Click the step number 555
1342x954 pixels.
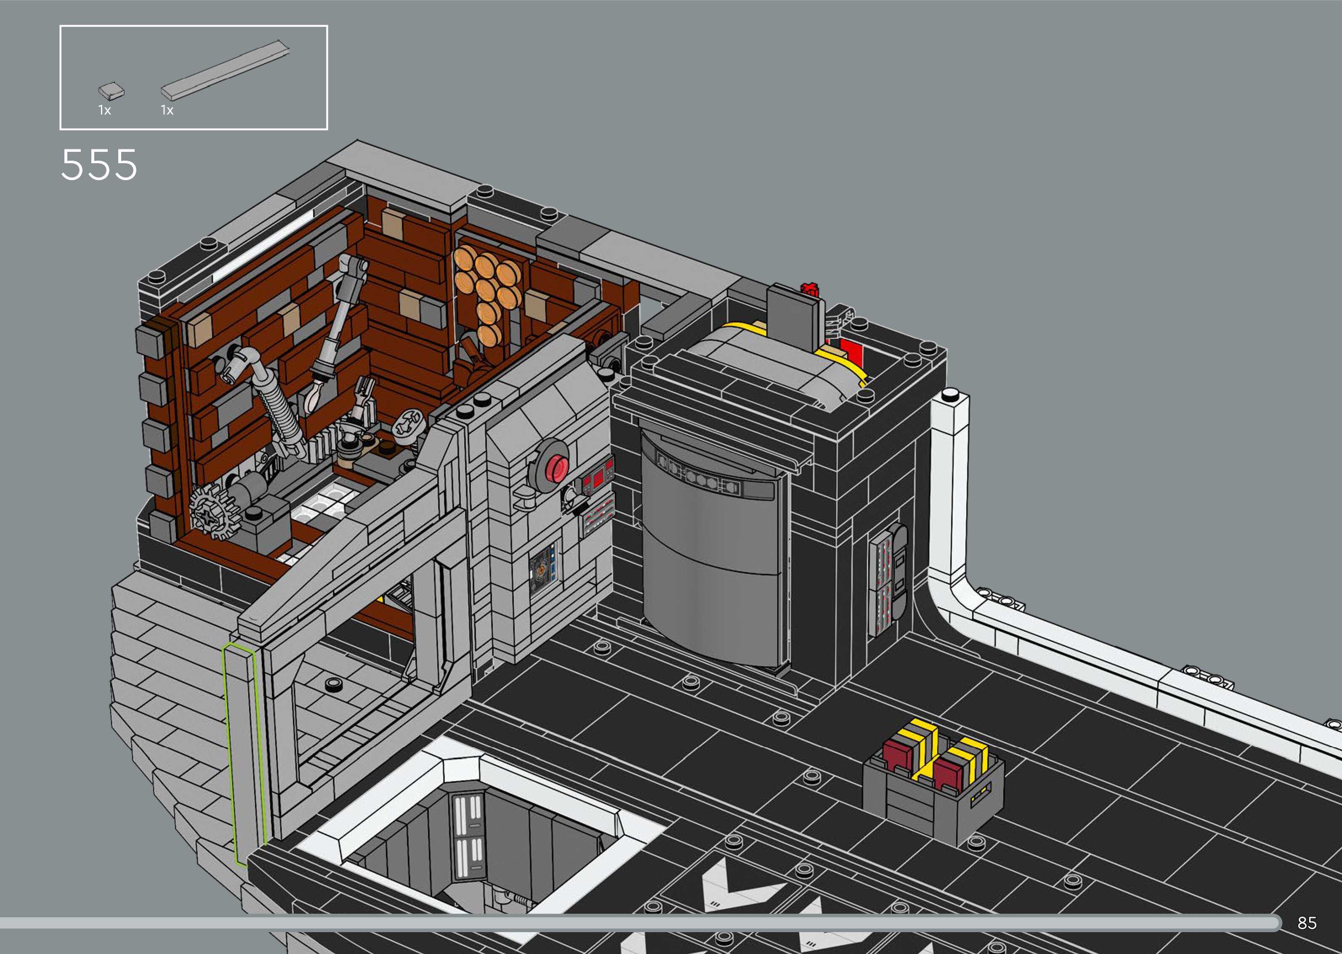pos(99,164)
